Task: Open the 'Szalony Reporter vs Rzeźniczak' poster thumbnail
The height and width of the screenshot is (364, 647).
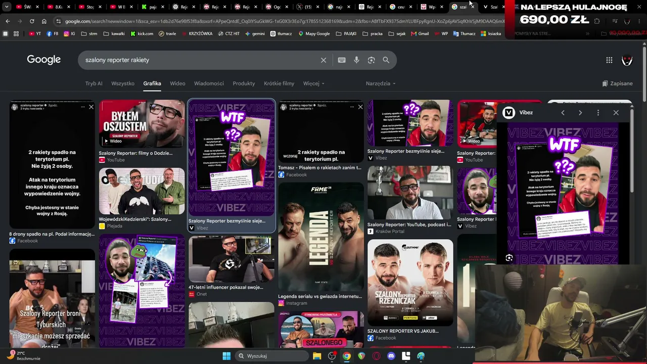Action: 410,283
